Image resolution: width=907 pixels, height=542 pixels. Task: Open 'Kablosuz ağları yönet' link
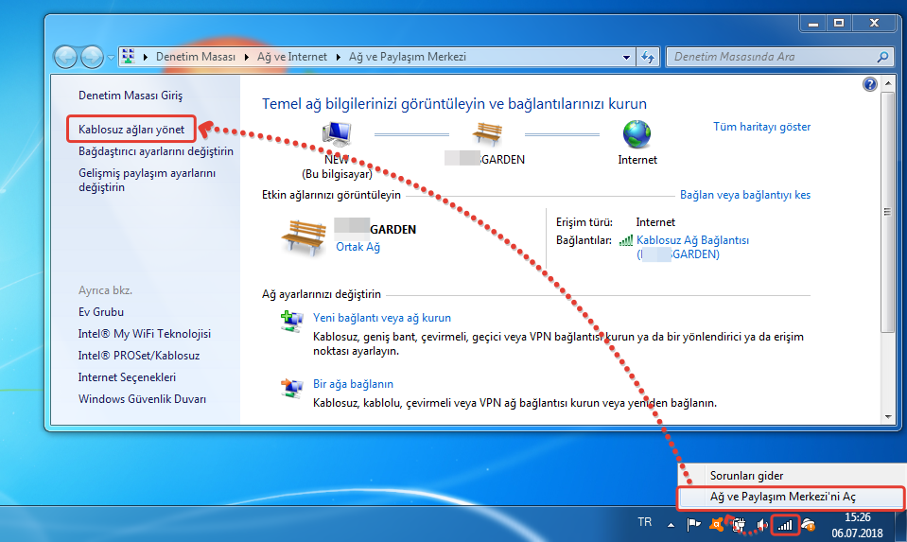(131, 129)
